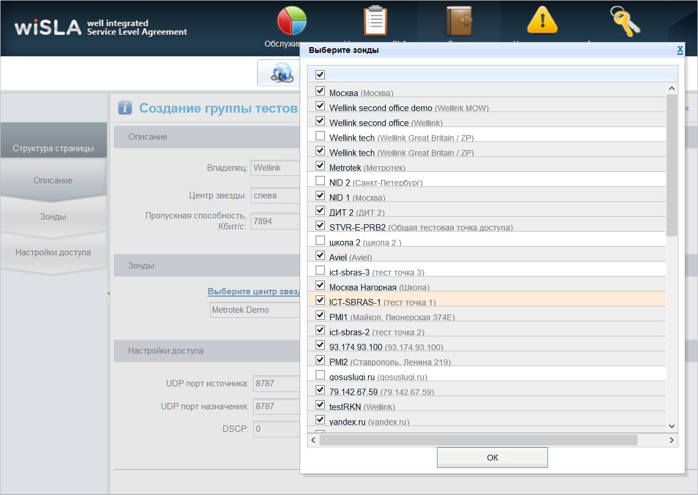The width and height of the screenshot is (698, 495).
Task: Open the golden keys administration icon
Action: click(626, 21)
